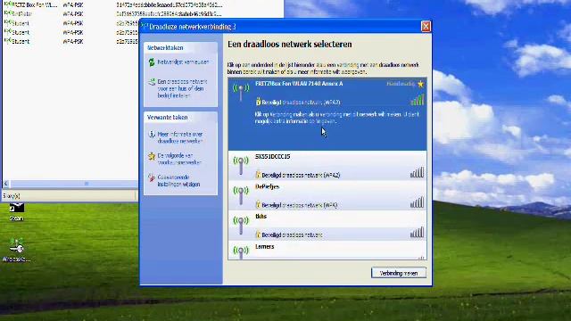The width and height of the screenshot is (571, 321).
Task: Click the padlock icon under Bdis
Action: coord(258,235)
